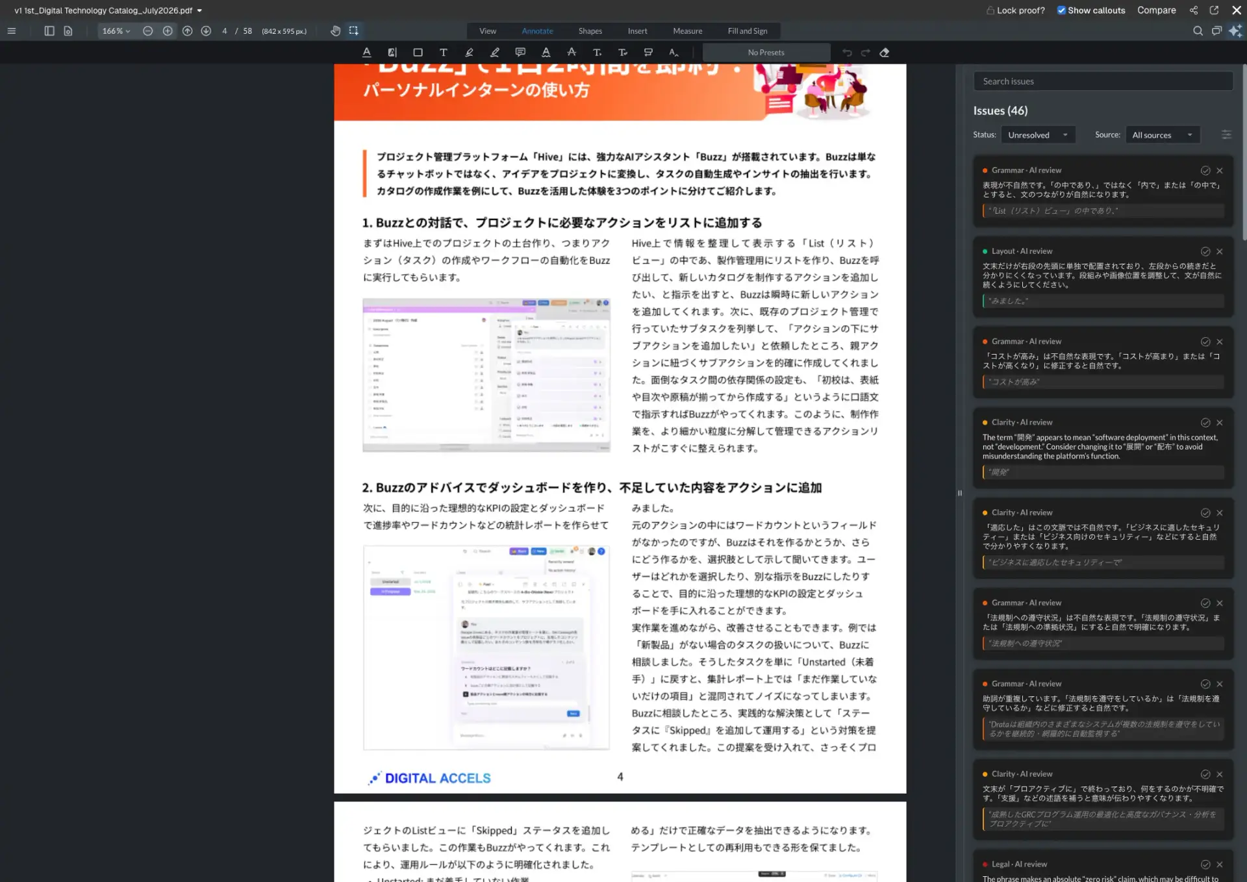Screen dimensions: 1247x882
Task: Click the DIGITAL ACCELS footer logo
Action: [429, 777]
